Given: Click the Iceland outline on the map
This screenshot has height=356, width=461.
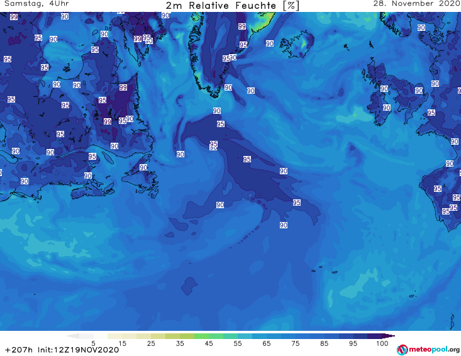Looking at the screenshot, I should coord(297,45).
